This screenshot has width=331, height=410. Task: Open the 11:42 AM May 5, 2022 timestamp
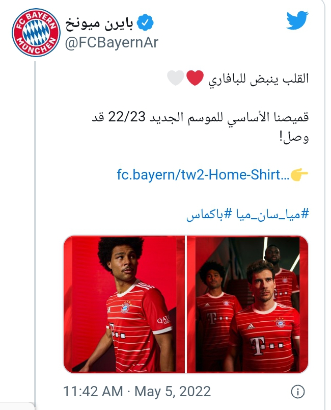[x=137, y=392]
